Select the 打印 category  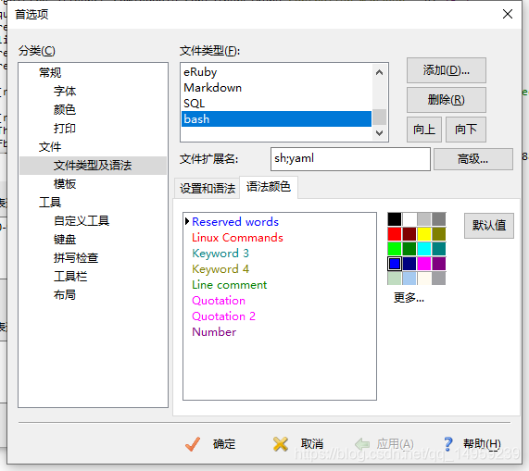click(65, 128)
